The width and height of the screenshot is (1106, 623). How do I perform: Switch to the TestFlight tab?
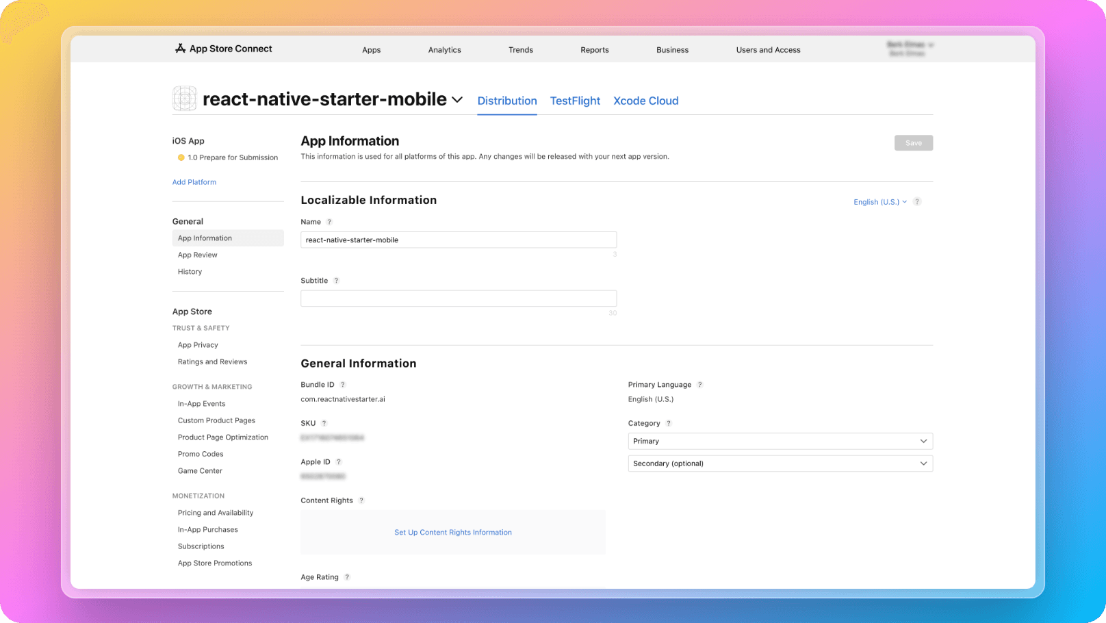pyautogui.click(x=575, y=101)
